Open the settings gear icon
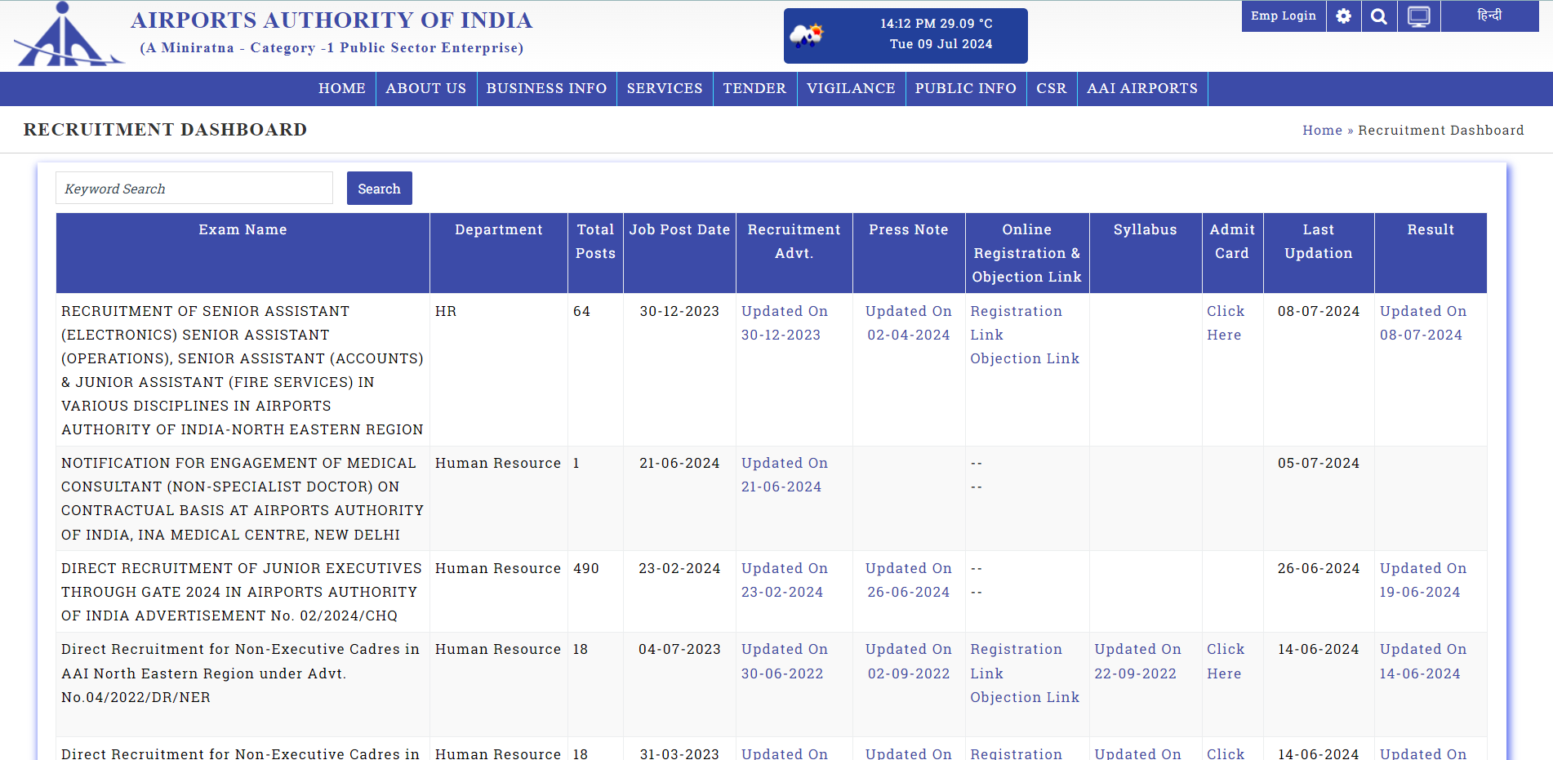 1343,16
